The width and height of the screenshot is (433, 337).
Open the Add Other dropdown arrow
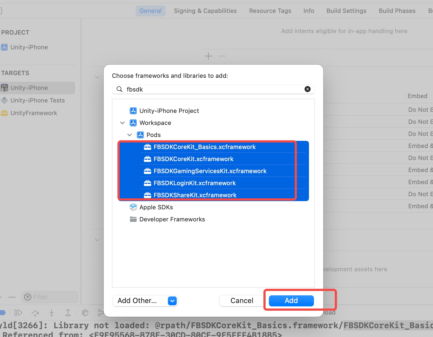(x=172, y=301)
